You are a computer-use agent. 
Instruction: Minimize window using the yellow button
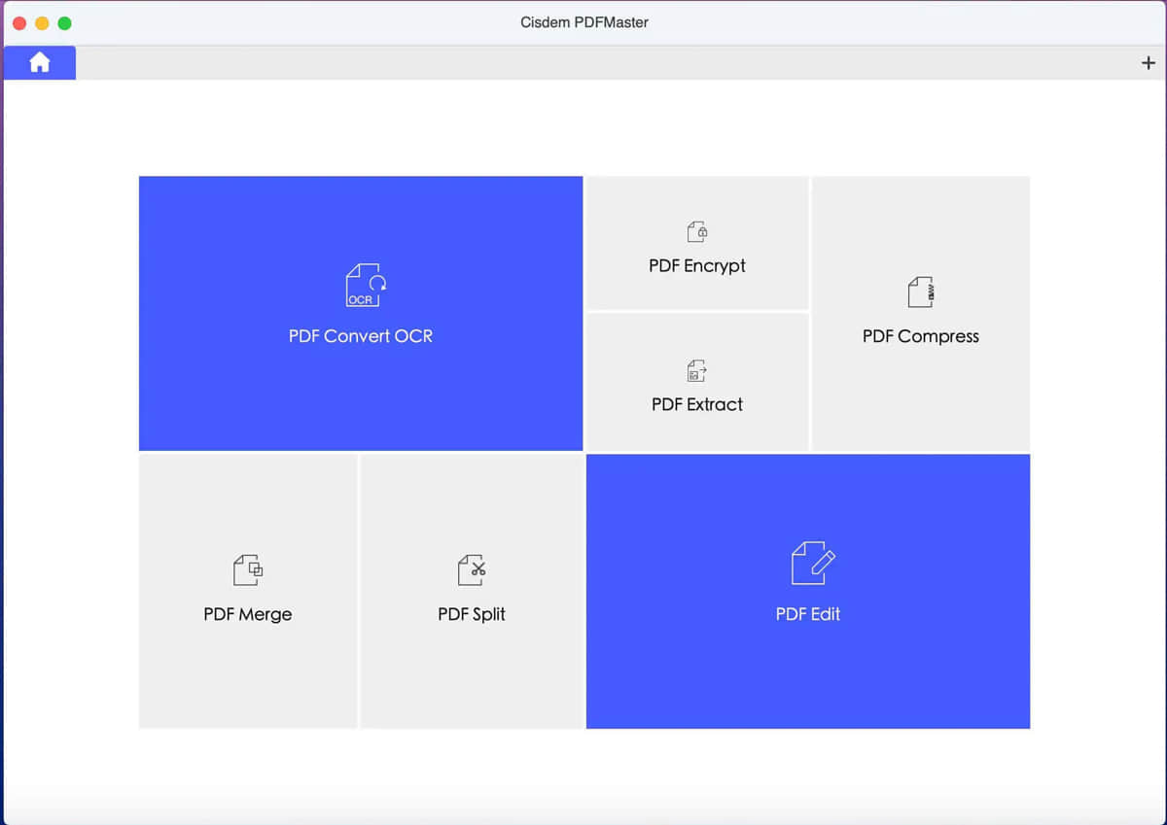pos(42,22)
